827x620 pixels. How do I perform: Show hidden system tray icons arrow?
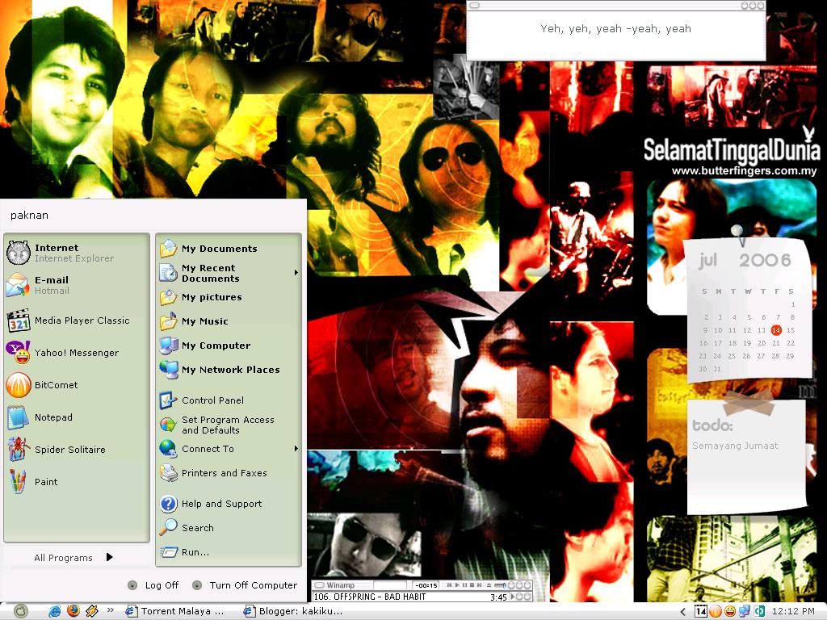pyautogui.click(x=683, y=612)
